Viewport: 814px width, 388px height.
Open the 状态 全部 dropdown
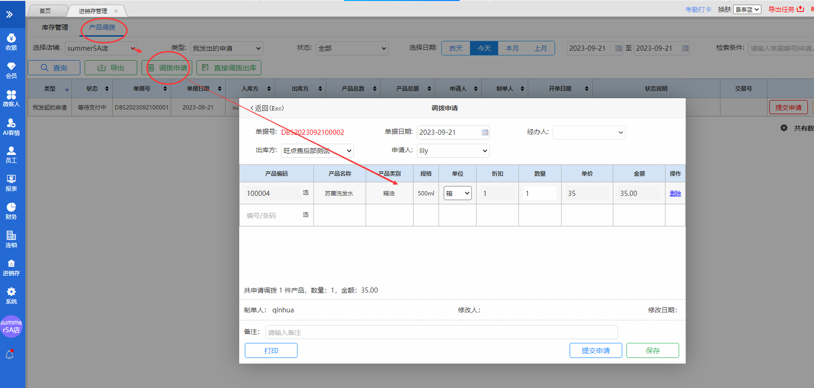[x=352, y=48]
